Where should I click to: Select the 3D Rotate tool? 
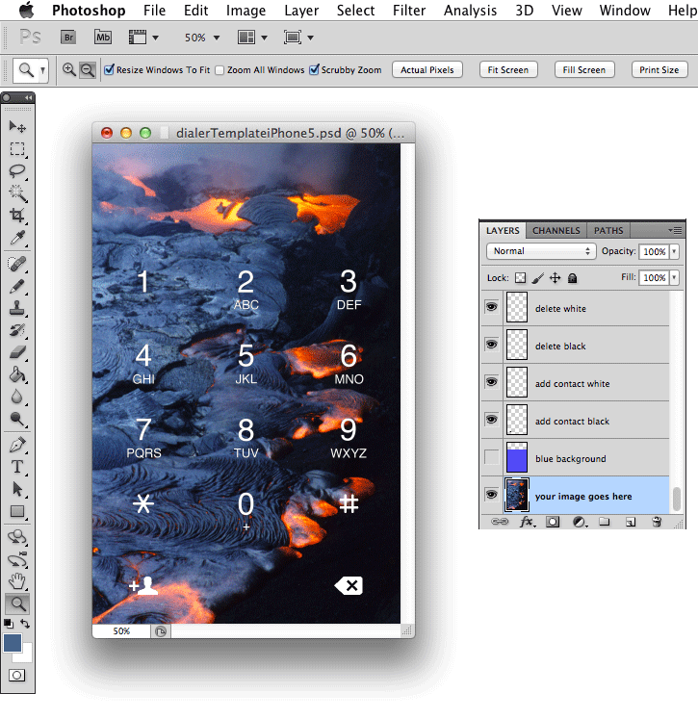coord(17,537)
